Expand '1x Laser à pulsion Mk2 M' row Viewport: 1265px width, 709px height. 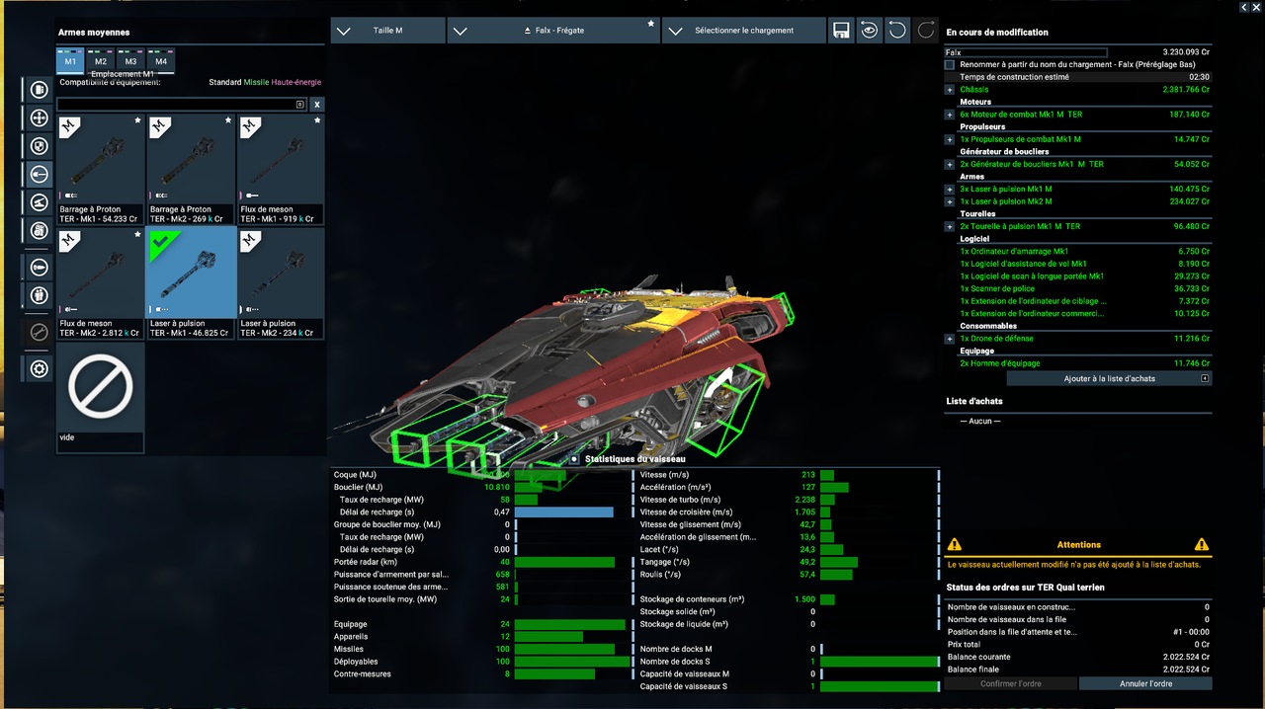click(x=950, y=201)
